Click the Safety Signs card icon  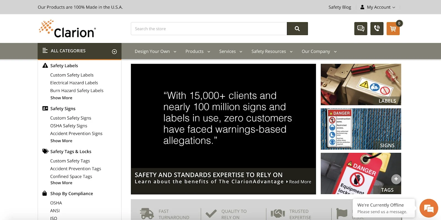pyautogui.click(x=45, y=108)
